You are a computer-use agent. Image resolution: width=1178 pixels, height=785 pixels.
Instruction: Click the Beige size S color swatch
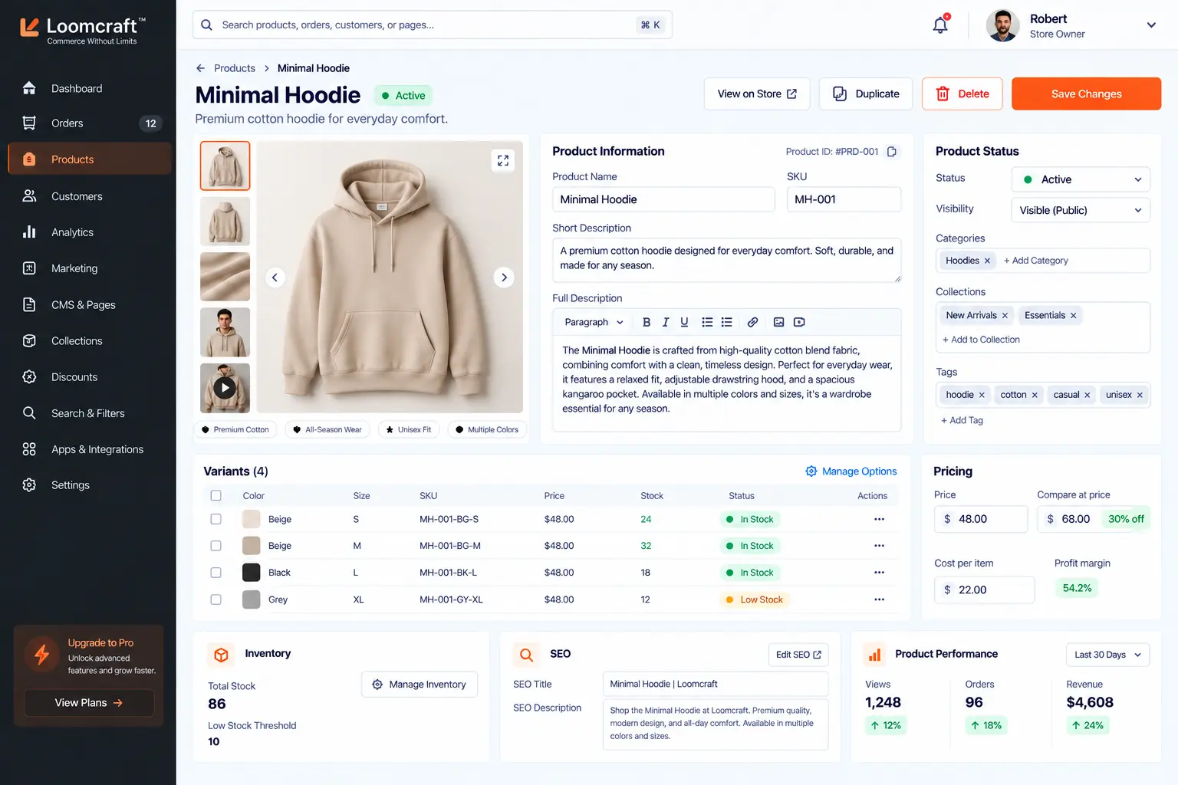tap(252, 519)
